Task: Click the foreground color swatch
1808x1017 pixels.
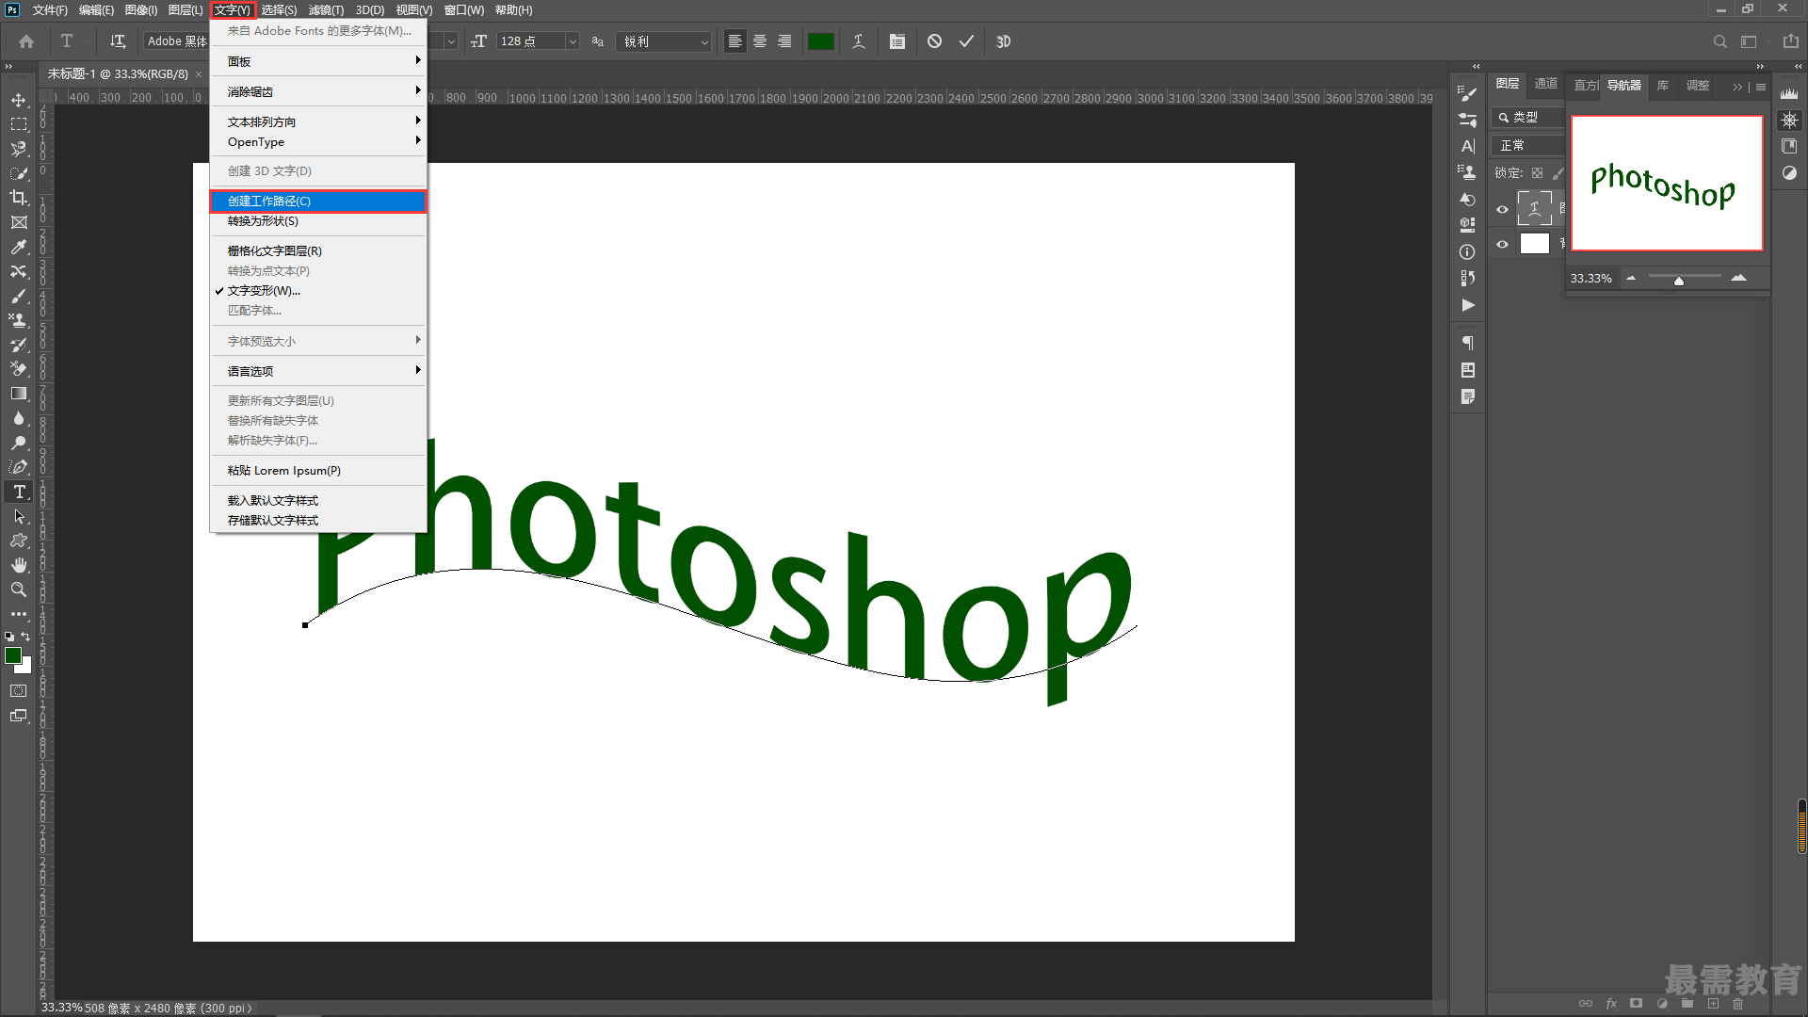Action: (x=13, y=655)
